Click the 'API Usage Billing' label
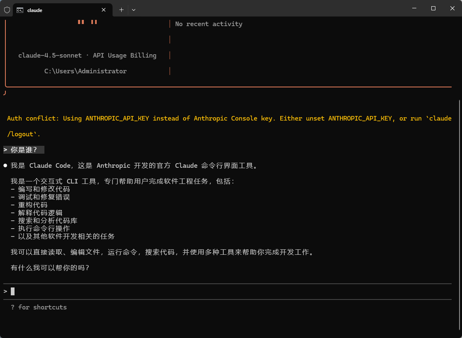This screenshot has width=462, height=338. [125, 55]
